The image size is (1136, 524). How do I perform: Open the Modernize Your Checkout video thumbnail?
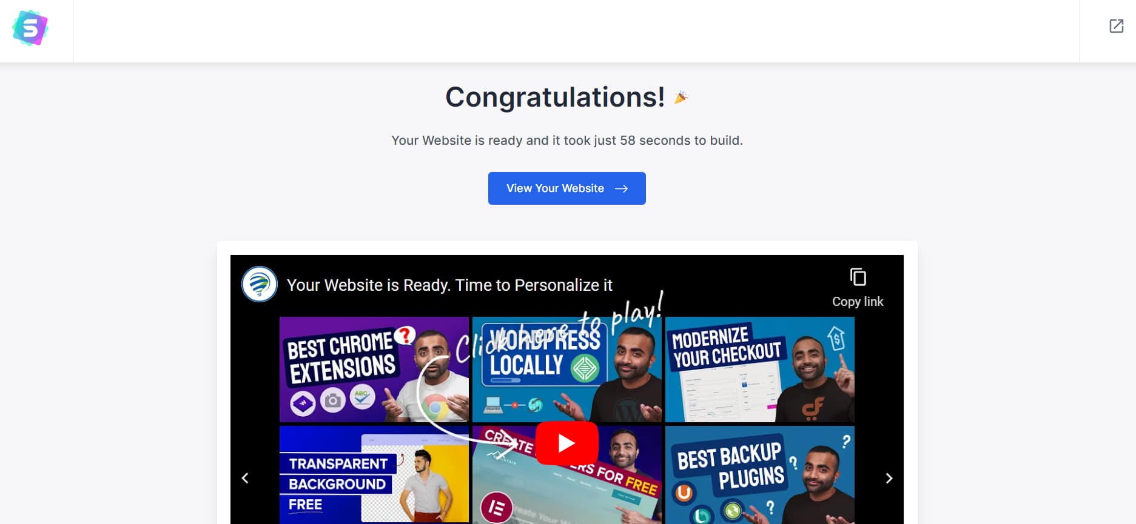pos(759,370)
